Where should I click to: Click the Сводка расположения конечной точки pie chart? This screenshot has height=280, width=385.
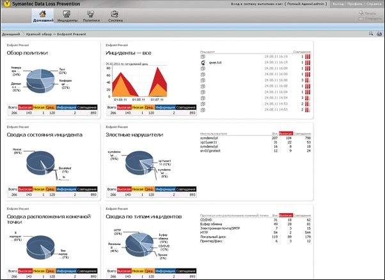40,247
